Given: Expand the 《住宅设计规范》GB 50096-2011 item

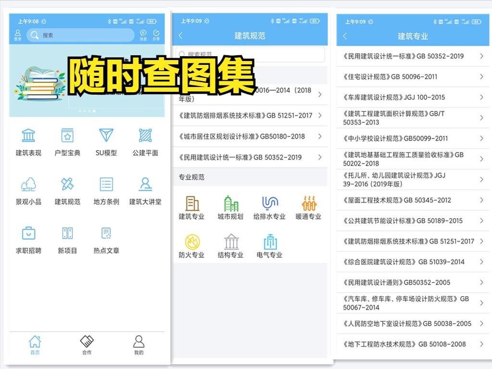Looking at the screenshot, I should coord(411,76).
